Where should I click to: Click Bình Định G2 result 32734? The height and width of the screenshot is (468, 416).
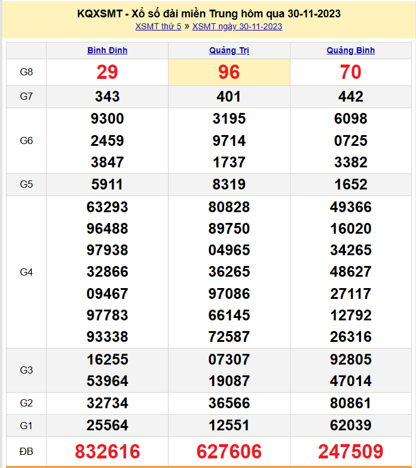tap(107, 403)
